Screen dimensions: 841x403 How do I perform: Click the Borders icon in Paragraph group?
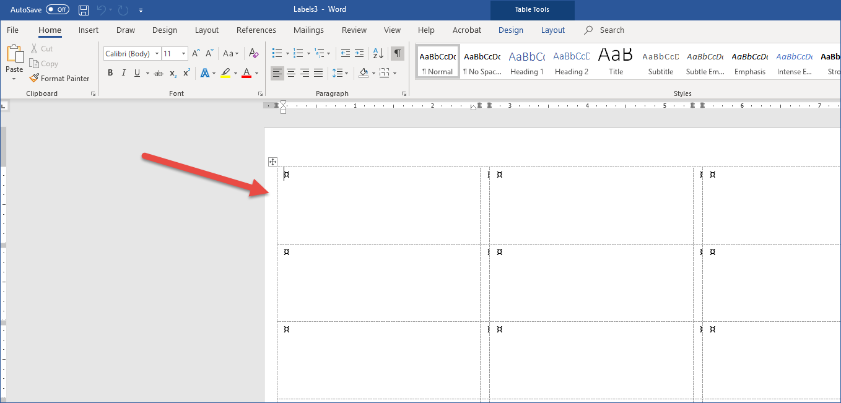click(384, 73)
